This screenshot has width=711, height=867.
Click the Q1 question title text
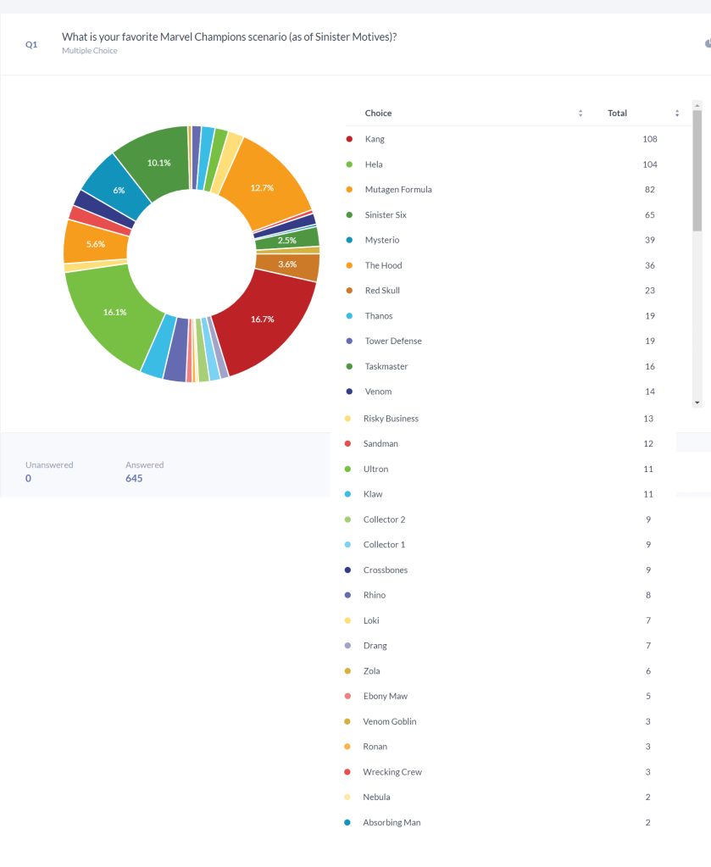(229, 37)
